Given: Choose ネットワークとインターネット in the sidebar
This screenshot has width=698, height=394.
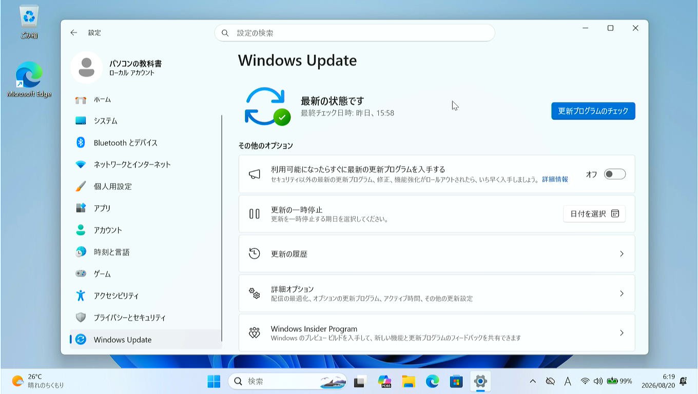Looking at the screenshot, I should tap(146, 165).
